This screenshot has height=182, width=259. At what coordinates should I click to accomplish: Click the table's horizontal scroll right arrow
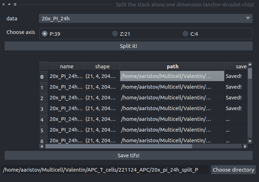tap(245, 146)
